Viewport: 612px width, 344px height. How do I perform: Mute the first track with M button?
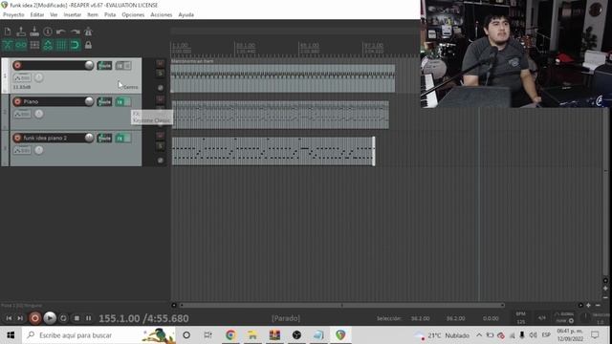pos(160,63)
